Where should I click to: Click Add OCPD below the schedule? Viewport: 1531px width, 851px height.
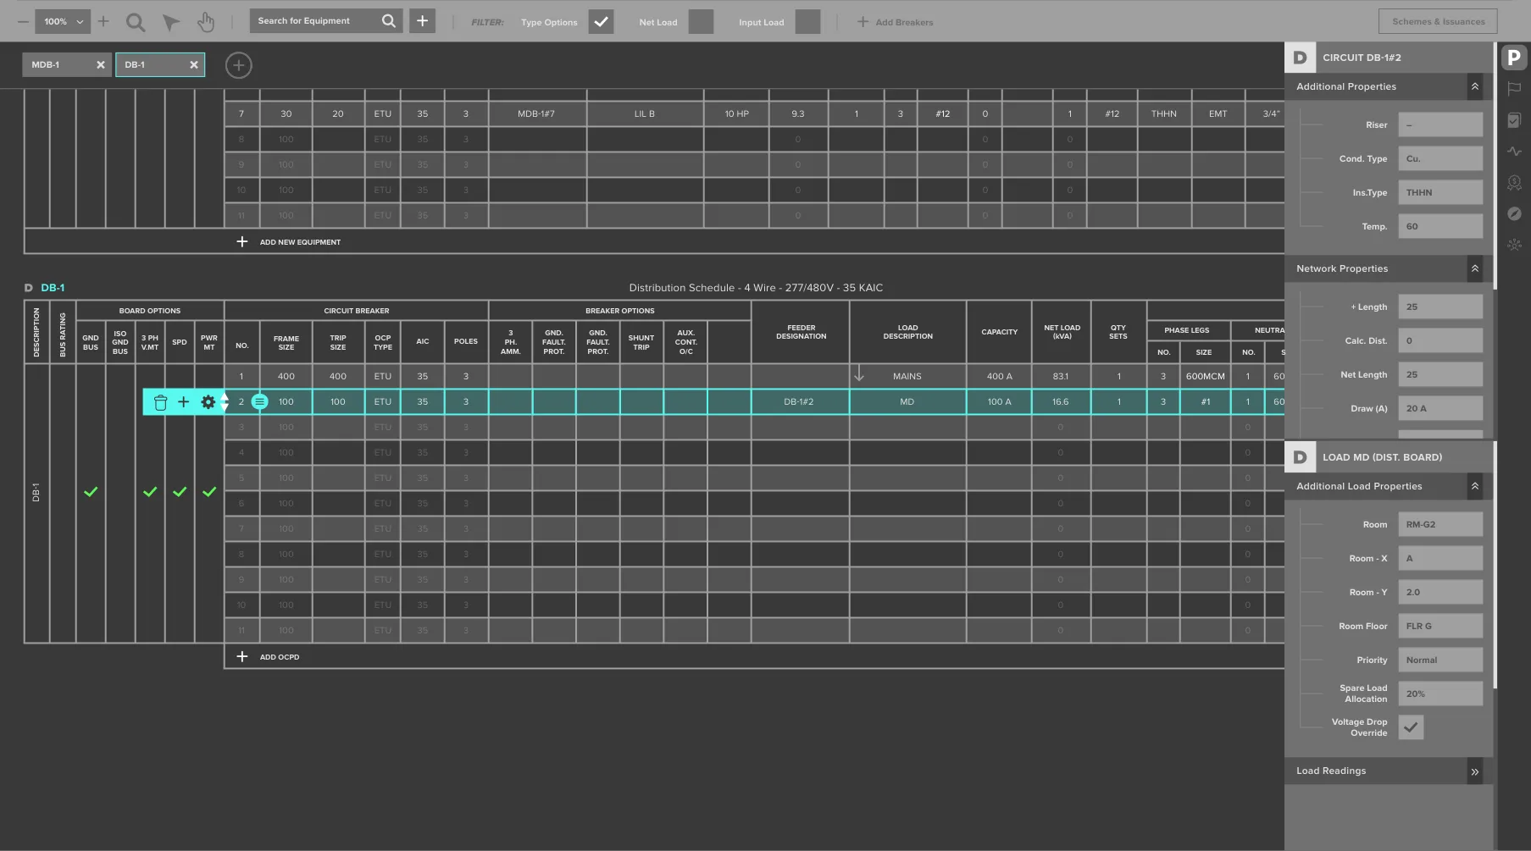tap(268, 657)
